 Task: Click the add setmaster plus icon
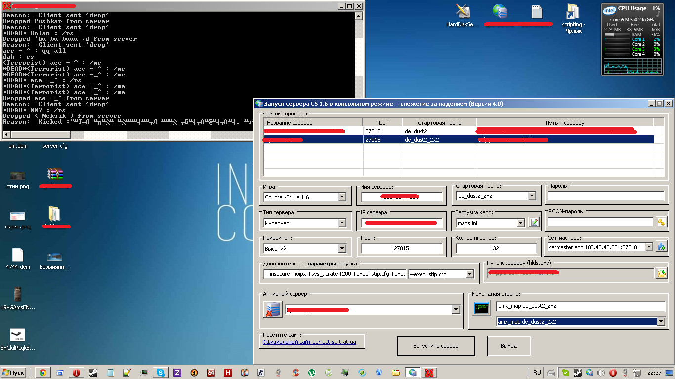click(x=661, y=247)
